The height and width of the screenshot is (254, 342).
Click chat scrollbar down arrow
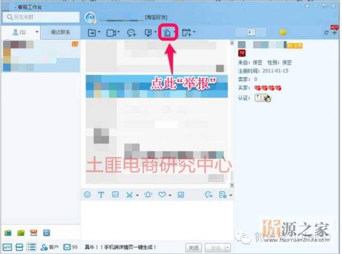click(232, 185)
